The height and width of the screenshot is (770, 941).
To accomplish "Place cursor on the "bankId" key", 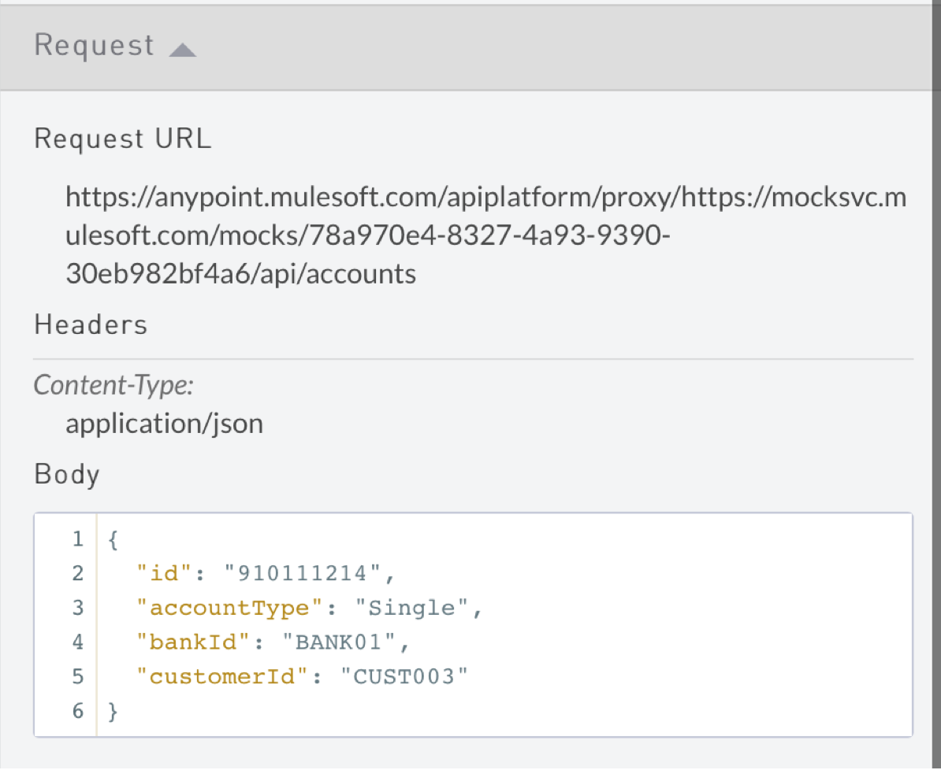I will click(x=193, y=642).
